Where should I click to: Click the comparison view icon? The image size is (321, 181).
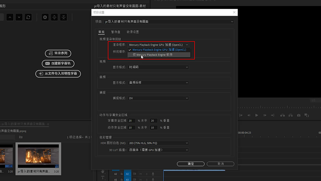pos(307,115)
